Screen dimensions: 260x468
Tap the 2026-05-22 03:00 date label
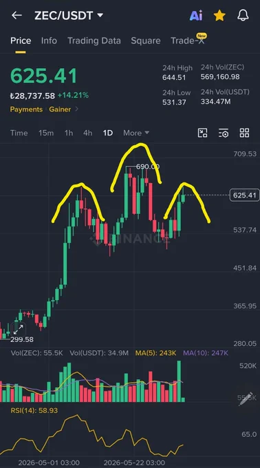[x=134, y=462]
